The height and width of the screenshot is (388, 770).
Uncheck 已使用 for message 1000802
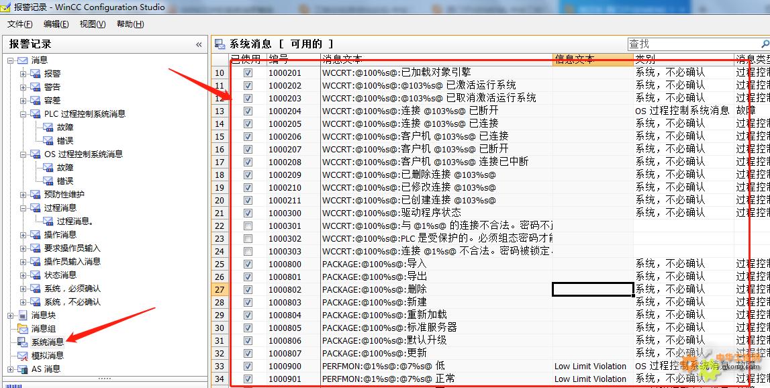(x=248, y=290)
